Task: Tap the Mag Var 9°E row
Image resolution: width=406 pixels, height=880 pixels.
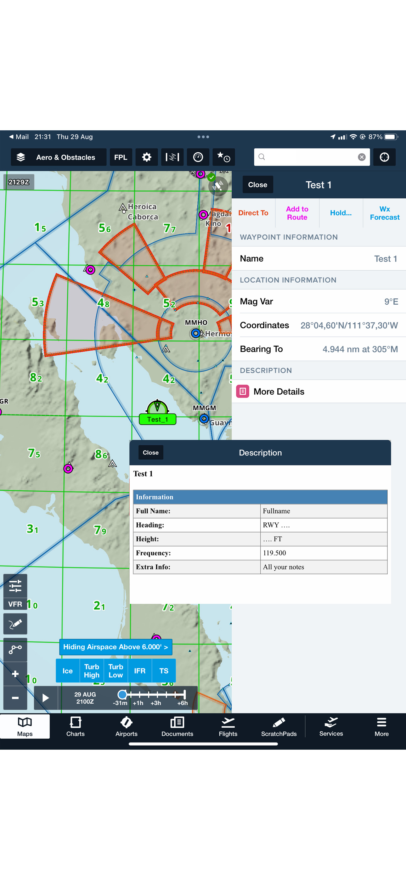Action: (x=319, y=301)
